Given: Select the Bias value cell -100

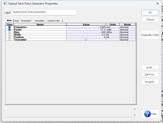Looking at the screenshot, I should [86, 32].
